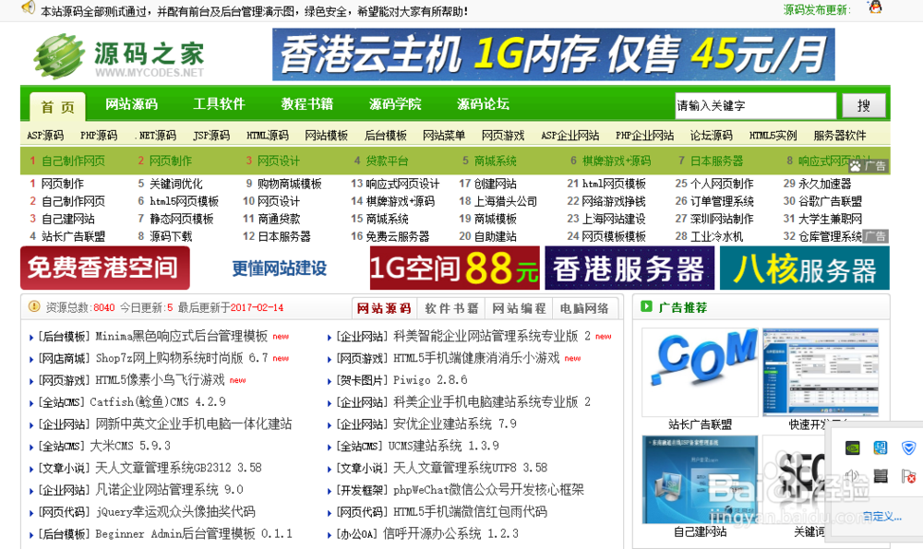The image size is (923, 549).
Task: Select ASP源码 category link
Action: pos(45,136)
